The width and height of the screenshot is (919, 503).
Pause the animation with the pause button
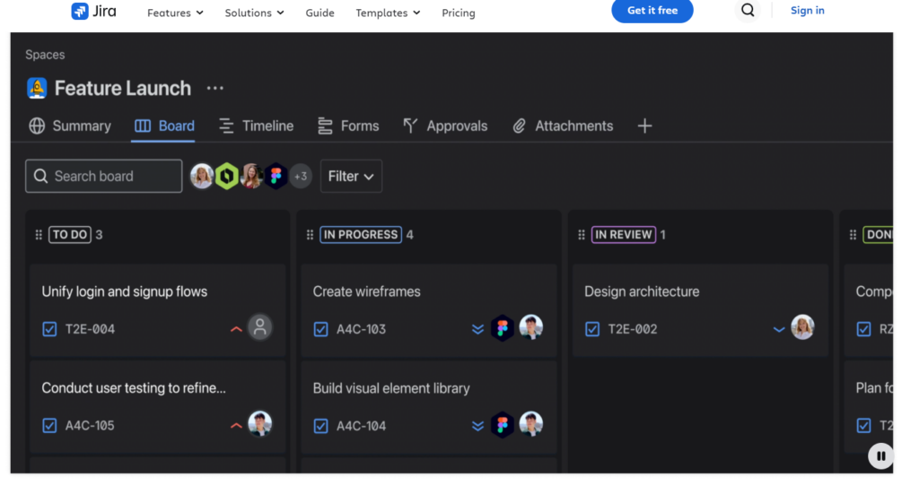tap(880, 455)
